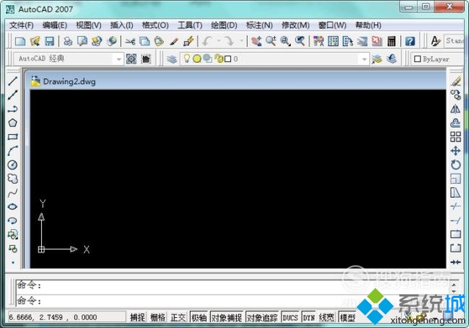469x328 pixels.
Task: Click the Erase modify tool
Action: click(456, 81)
